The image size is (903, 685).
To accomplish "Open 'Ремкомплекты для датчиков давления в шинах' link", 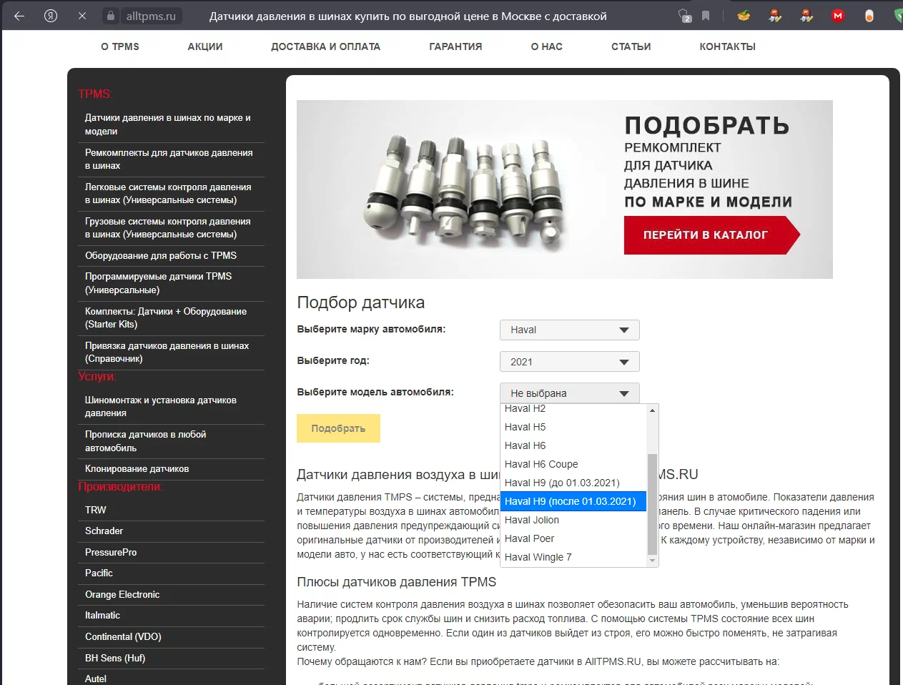I will tap(169, 159).
